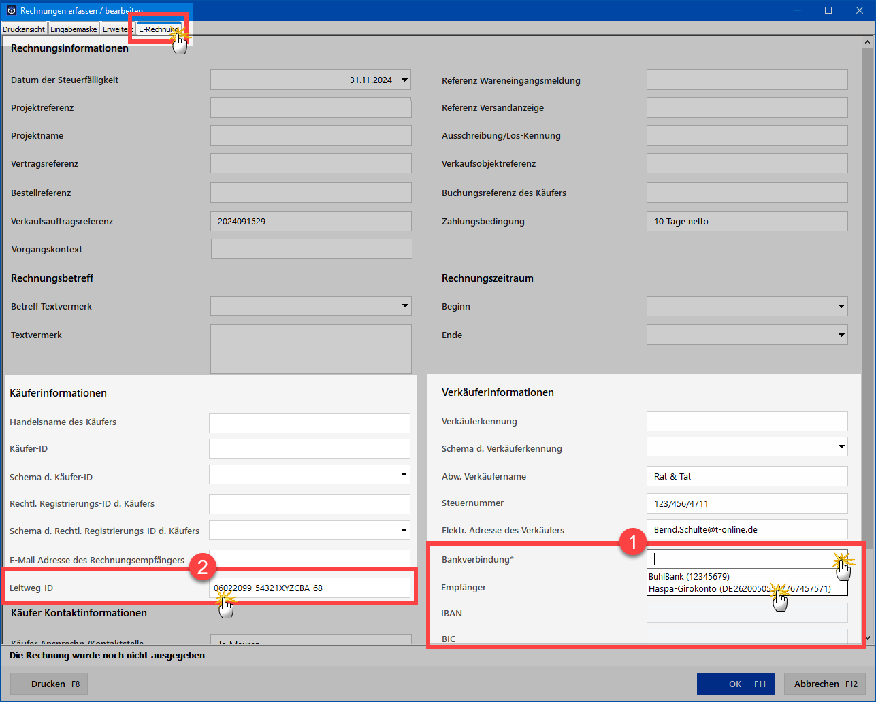Screen dimensions: 876x702
Task: Click Abw. Verkäufername field with Rat & Tat
Action: (747, 476)
